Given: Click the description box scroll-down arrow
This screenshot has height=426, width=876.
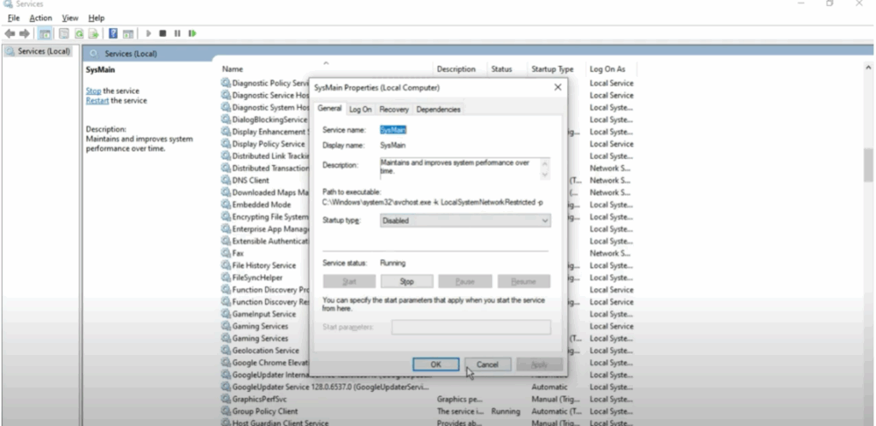Looking at the screenshot, I should click(x=545, y=175).
